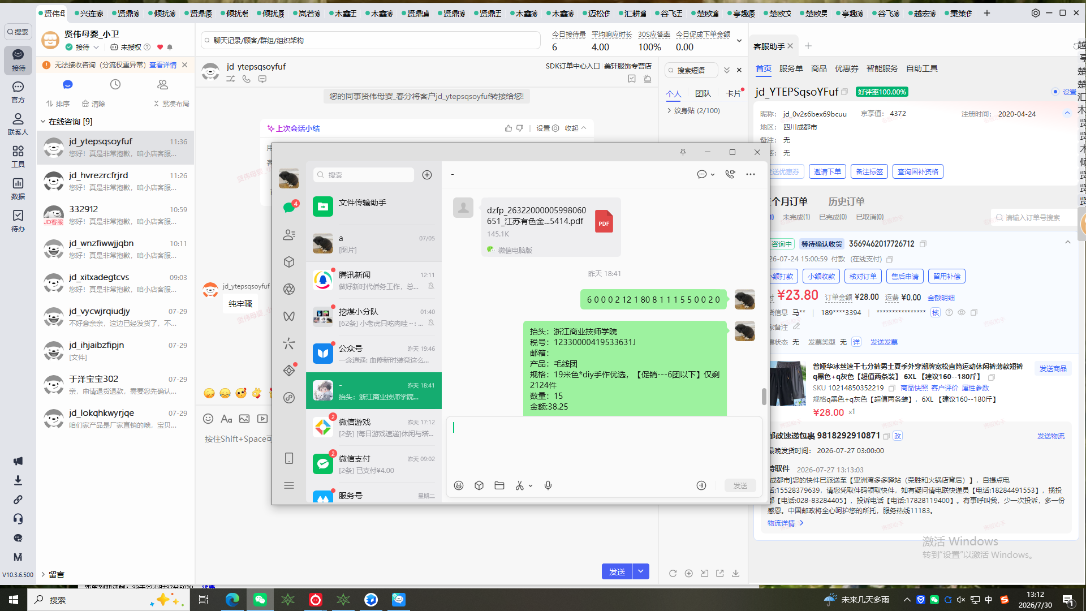Toggle the red heart icon beside 未授权
This screenshot has height=611, width=1086.
(x=160, y=47)
